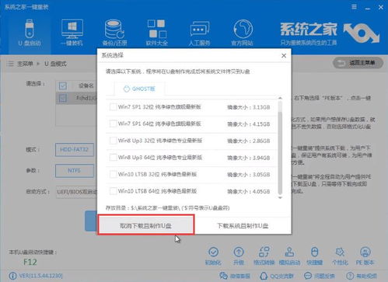The height and width of the screenshot is (282, 388).
Task: Open the HDD-FAT32 mode dropdown
Action: click(75, 150)
